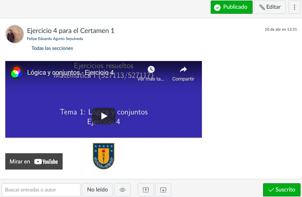The image size is (302, 197).
Task: Click the expand replies down-arrow icon
Action: [163, 190]
